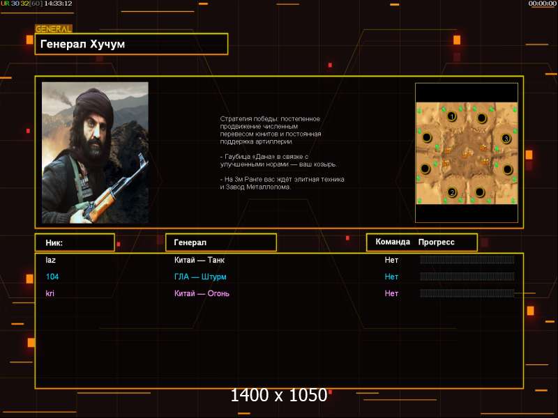The image size is (558, 418).
Task: Click start position 1 on the map
Action: coord(451,116)
